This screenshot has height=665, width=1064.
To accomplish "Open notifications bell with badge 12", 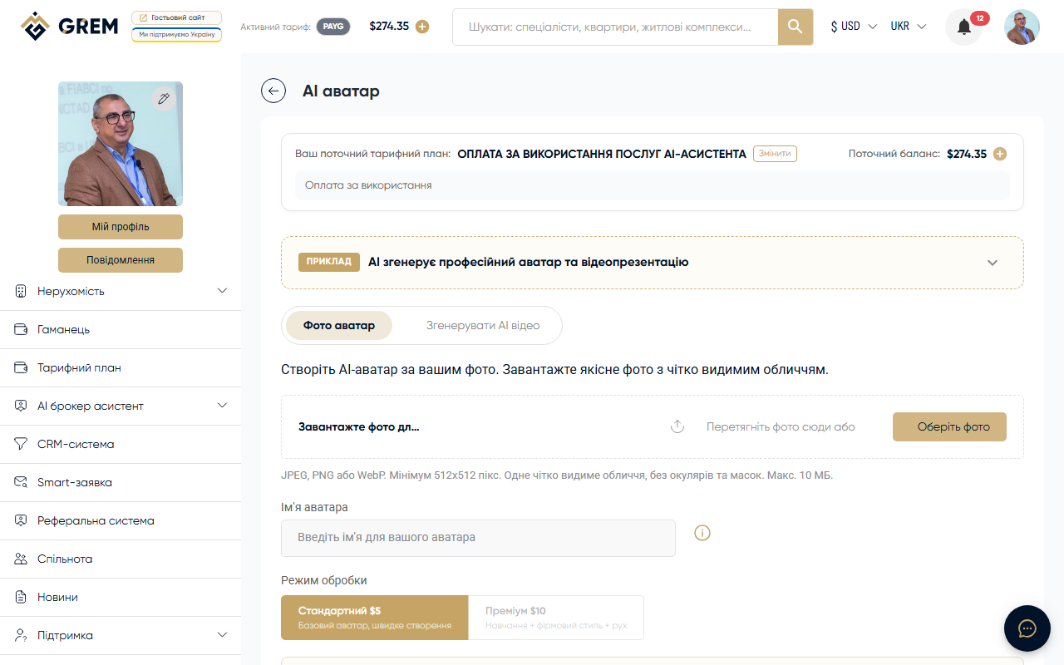I will tap(963, 27).
